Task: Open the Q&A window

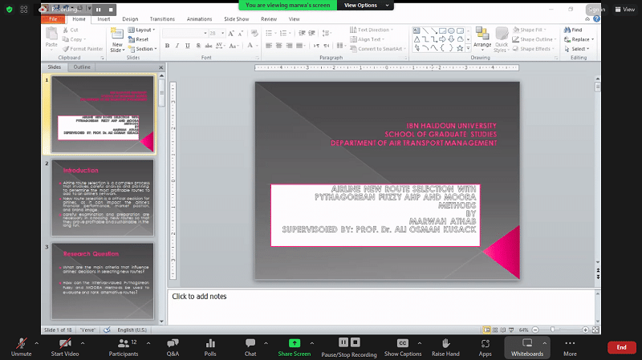Action: coord(173,345)
